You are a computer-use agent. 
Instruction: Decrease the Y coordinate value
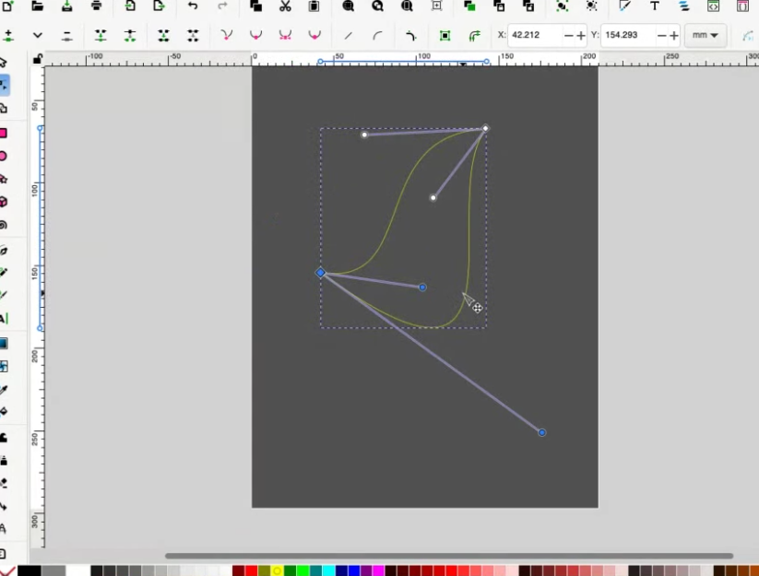coord(662,35)
